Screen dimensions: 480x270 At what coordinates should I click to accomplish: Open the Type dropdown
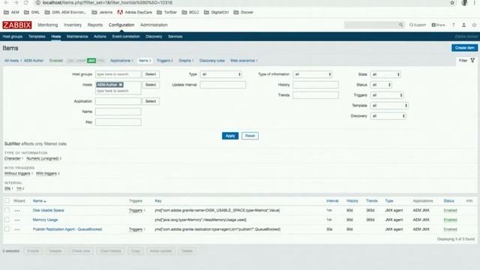coord(221,74)
